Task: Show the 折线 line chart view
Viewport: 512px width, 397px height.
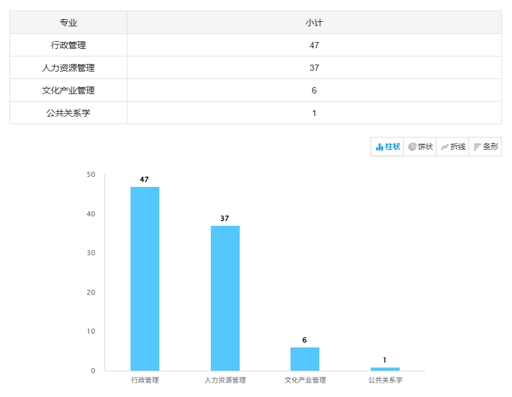Action: [x=452, y=147]
